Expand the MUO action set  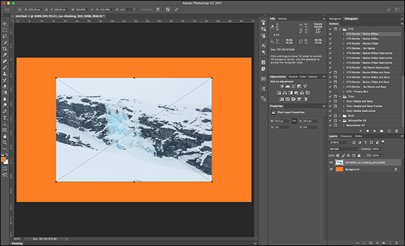pyautogui.click(x=340, y=116)
